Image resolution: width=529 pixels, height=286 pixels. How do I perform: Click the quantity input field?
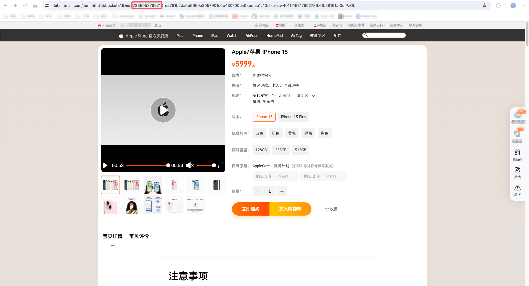[270, 191]
